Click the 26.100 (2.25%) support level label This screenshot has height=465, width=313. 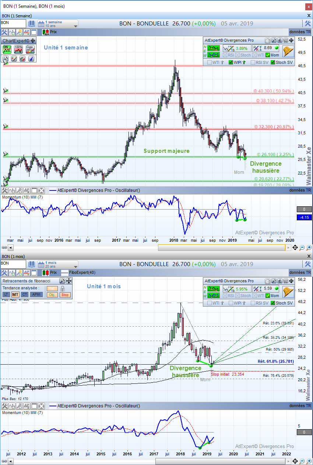(275, 155)
